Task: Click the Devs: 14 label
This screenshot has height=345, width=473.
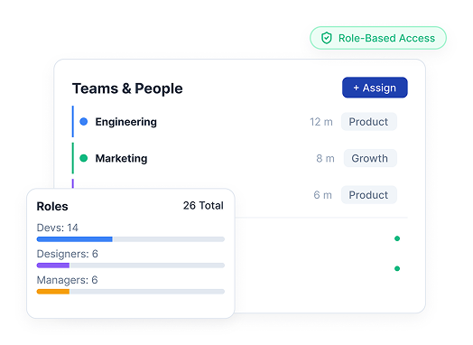Action: pyautogui.click(x=57, y=228)
